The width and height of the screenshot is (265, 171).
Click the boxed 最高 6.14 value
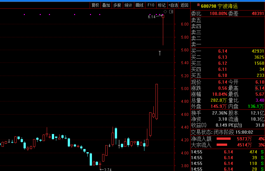(x=260, y=88)
